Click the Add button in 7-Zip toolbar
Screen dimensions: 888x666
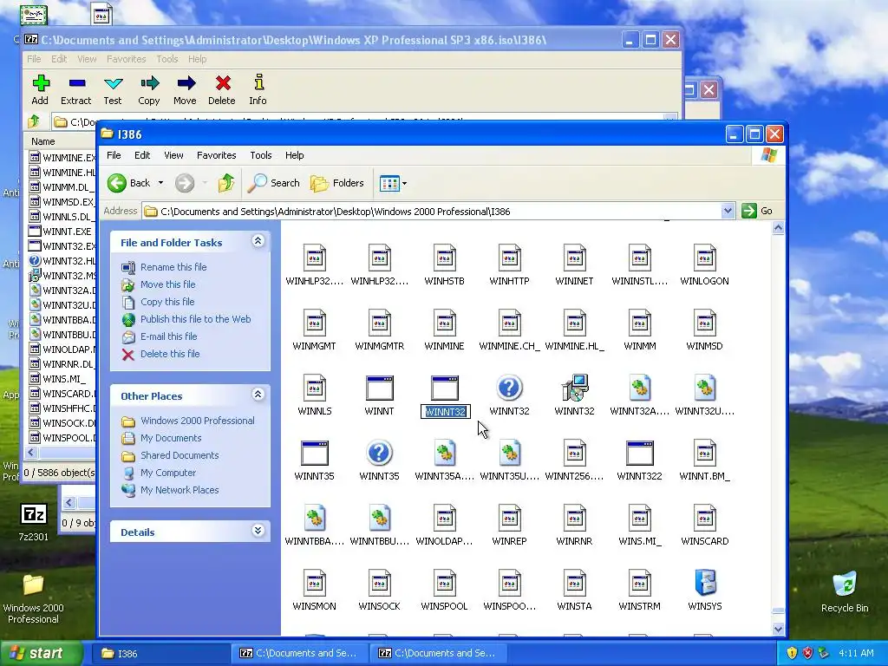40,89
